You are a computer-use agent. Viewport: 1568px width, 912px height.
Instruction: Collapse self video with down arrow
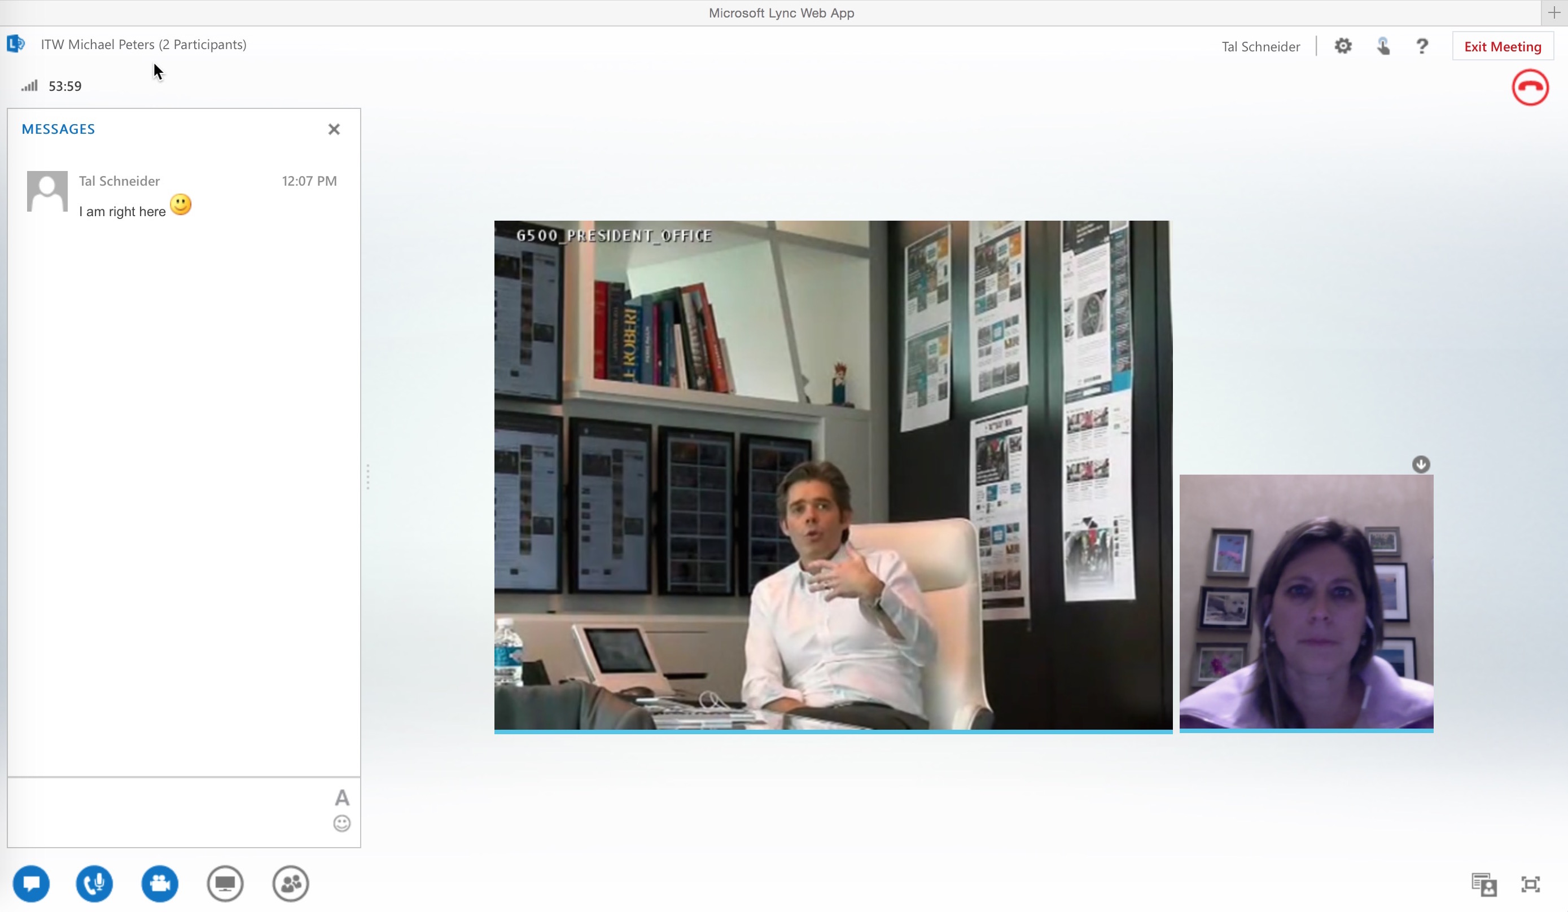[x=1421, y=464]
